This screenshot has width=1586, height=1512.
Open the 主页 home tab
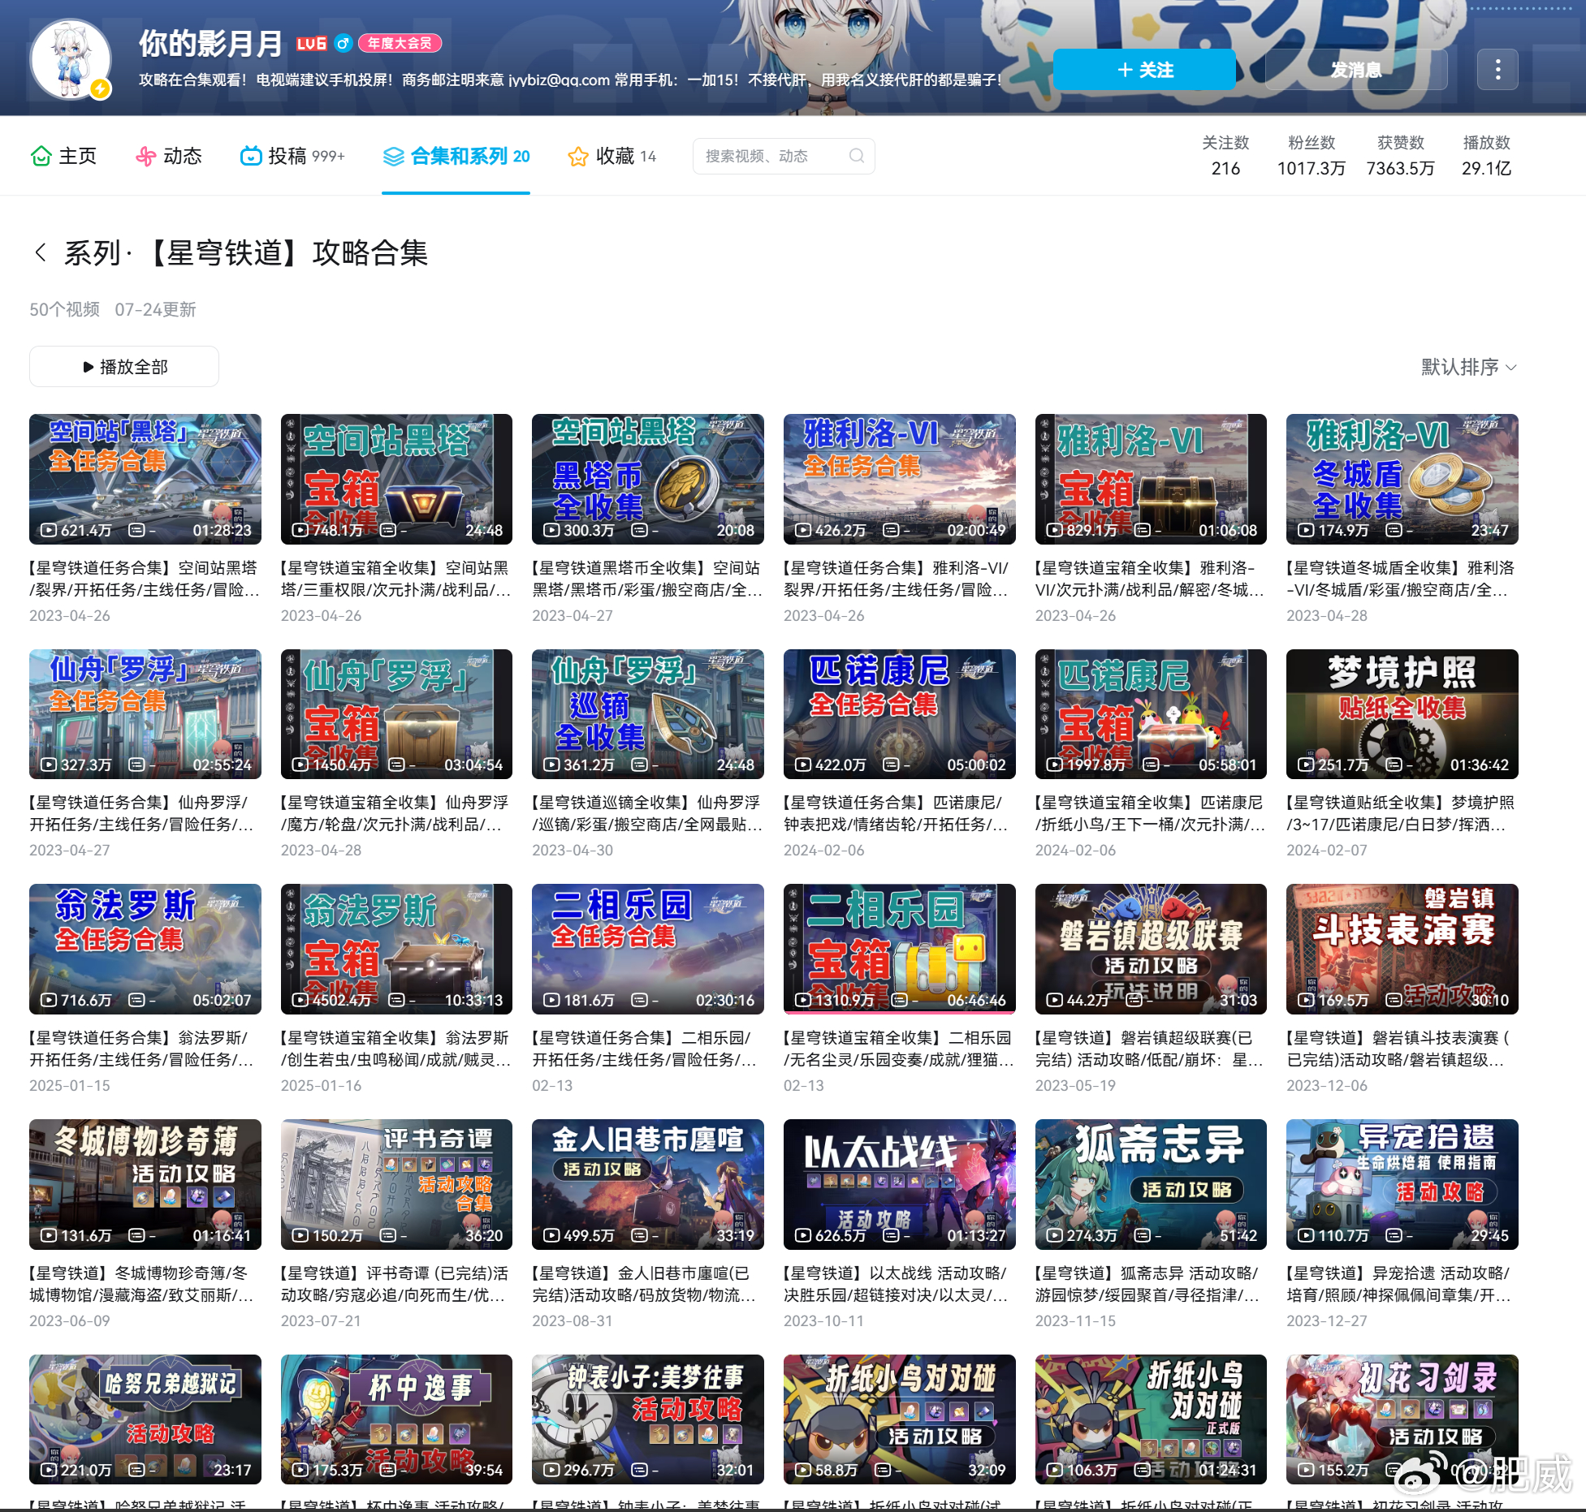(x=63, y=156)
